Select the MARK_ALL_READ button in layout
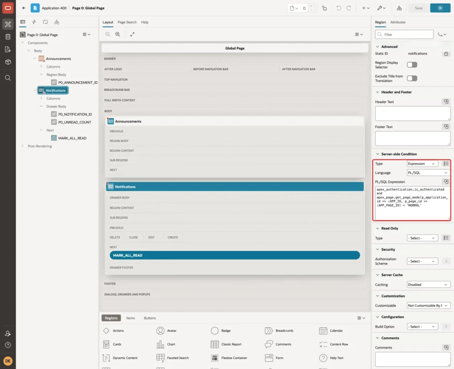 [235, 255]
